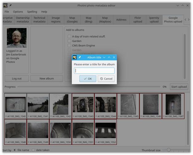This screenshot has height=155, width=193.
Task: Switch to Technical metadata tab
Action: pos(39,20)
